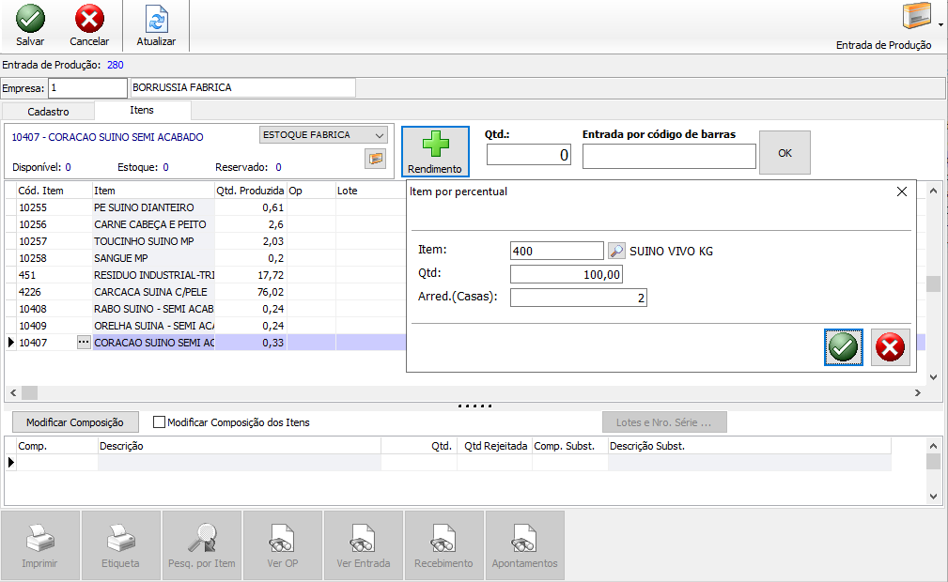This screenshot has height=582, width=948.
Task: Confirm dialog with green checkmark button
Action: click(843, 347)
